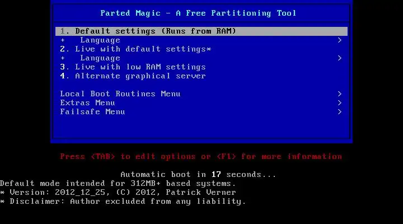Expand second Language submenu arrow
This screenshot has width=403, height=224.
click(340, 58)
